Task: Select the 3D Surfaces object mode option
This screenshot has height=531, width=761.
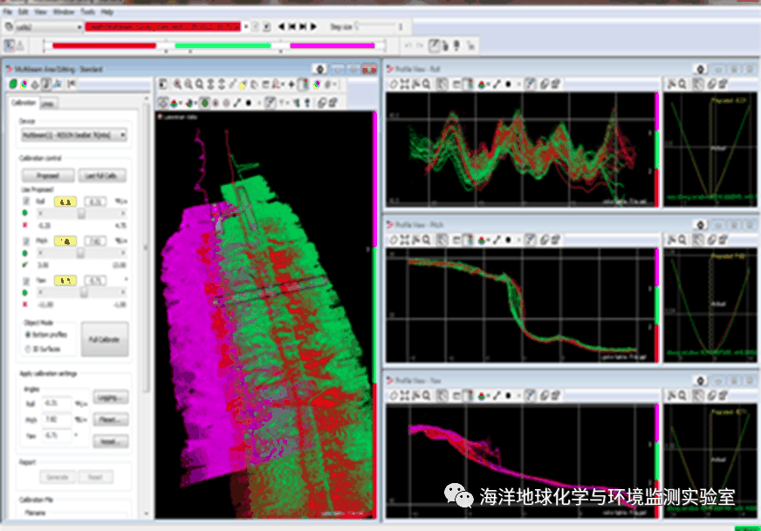Action: 26,348
